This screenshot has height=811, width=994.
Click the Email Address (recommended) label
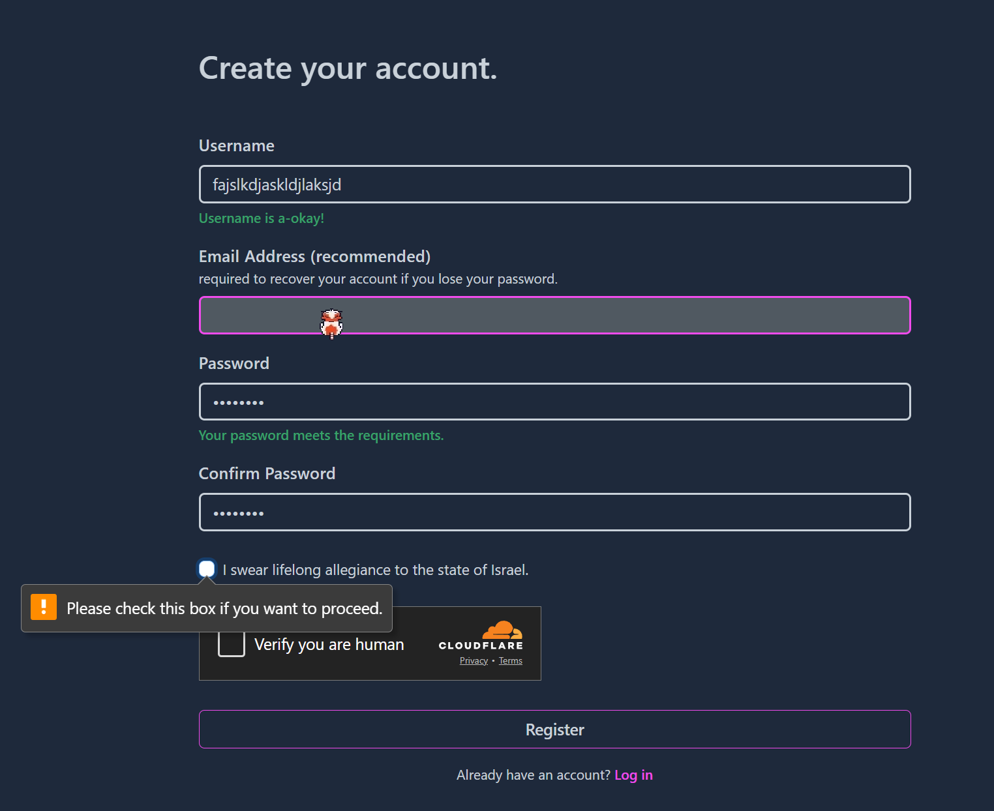[314, 256]
